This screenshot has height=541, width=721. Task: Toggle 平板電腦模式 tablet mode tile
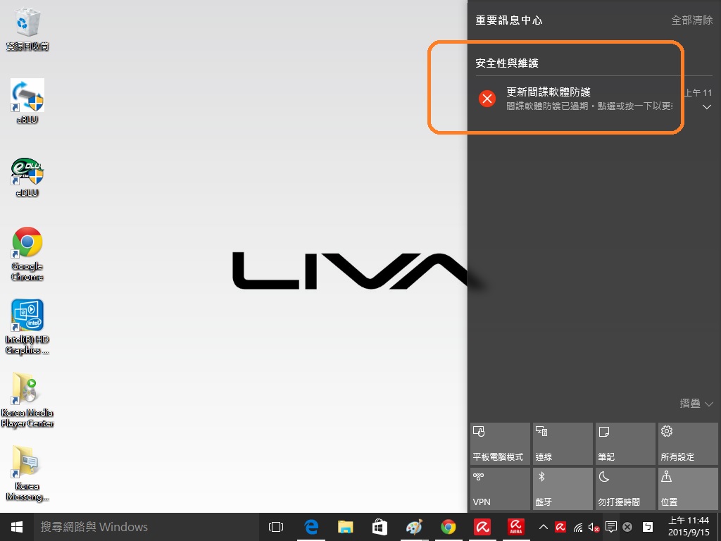[500, 444]
